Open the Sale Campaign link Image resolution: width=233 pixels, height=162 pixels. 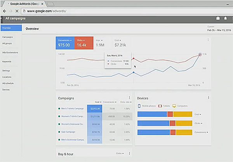point(68,132)
